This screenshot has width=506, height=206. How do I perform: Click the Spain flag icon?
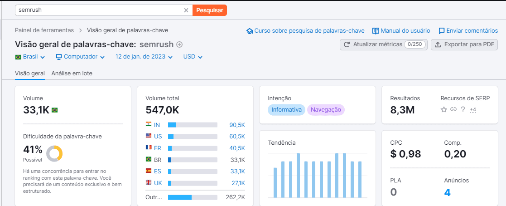[x=149, y=171]
